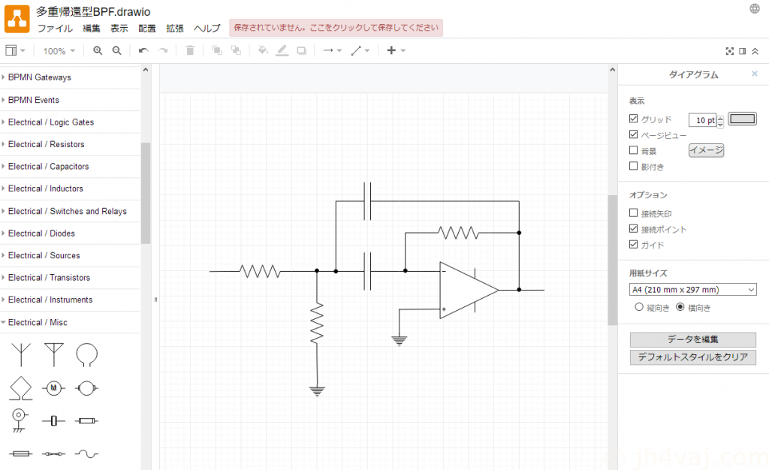Click the delete trash icon

coord(190,50)
